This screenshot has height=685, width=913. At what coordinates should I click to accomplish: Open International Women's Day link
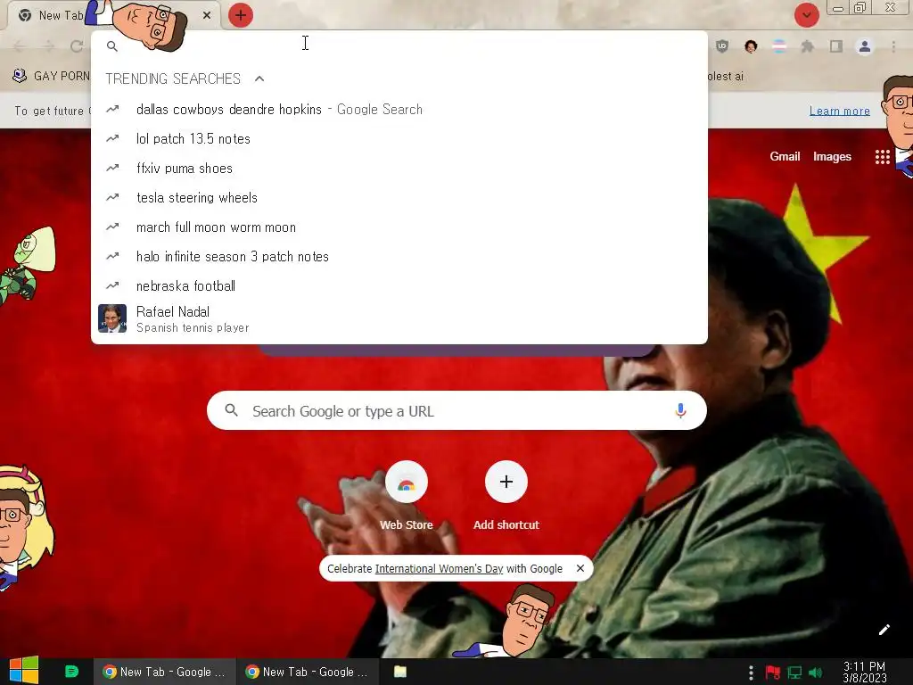point(439,568)
